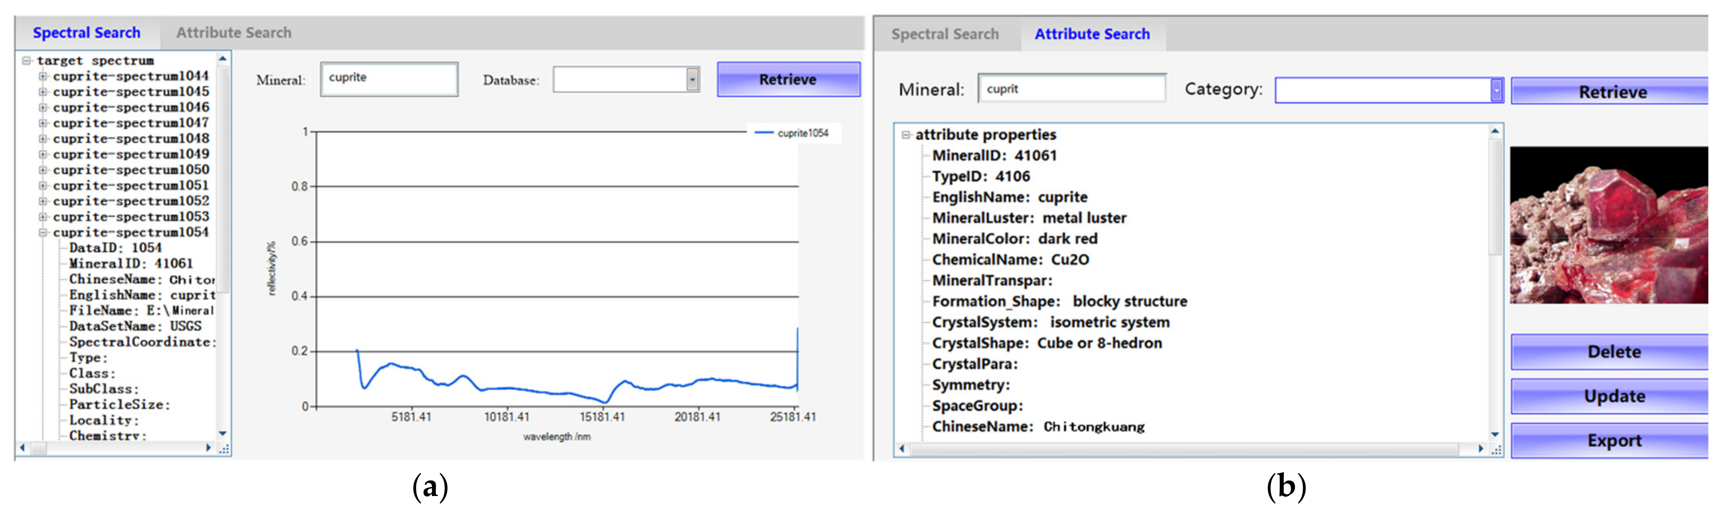Click the cuprite1054 chart legend entry
Screen dimensions: 1724x516
(x=792, y=133)
